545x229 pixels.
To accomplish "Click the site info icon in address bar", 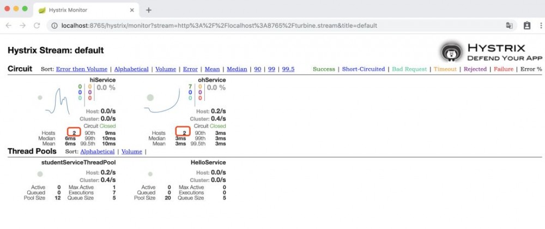I will [54, 26].
